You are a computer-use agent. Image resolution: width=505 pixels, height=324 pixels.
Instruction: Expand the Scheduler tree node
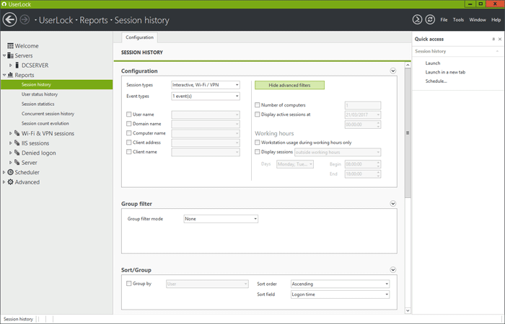4,172
